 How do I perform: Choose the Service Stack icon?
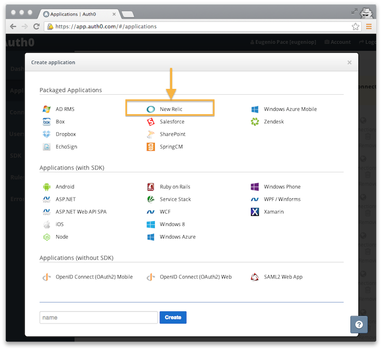point(151,199)
